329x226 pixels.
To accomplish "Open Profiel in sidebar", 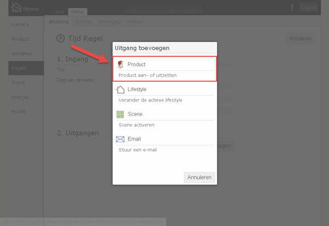I will click(x=26, y=112).
